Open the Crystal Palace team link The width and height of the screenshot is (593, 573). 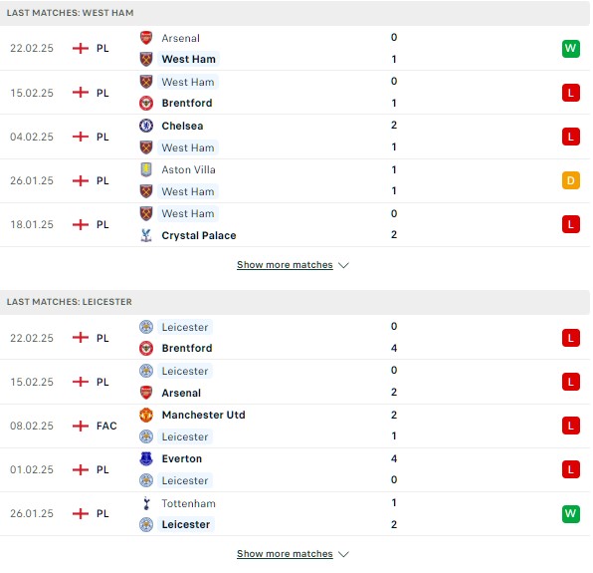(x=199, y=235)
